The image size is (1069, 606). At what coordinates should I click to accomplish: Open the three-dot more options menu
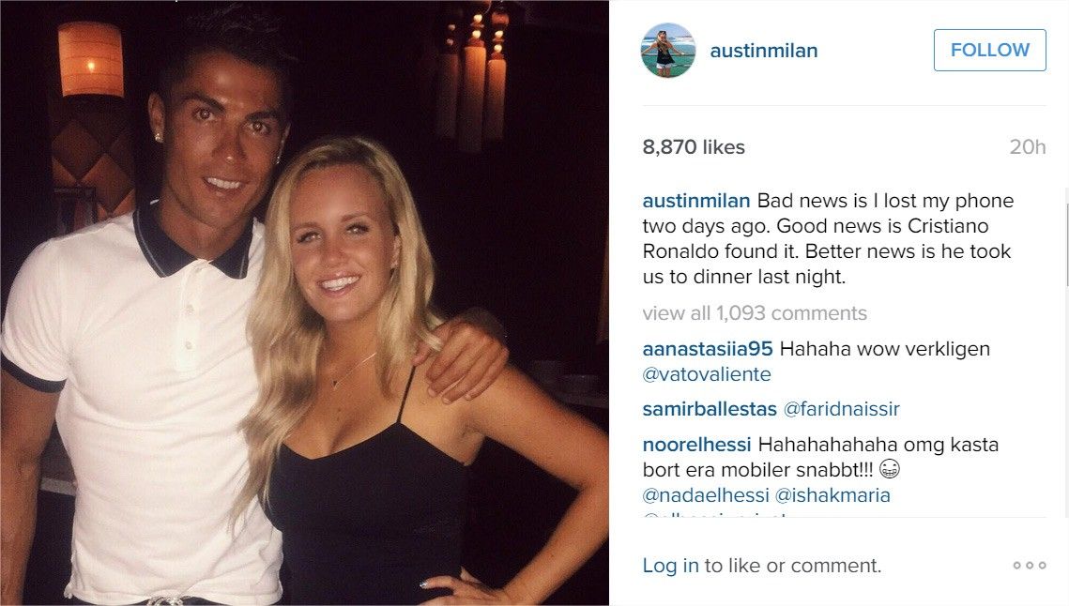tap(1029, 565)
